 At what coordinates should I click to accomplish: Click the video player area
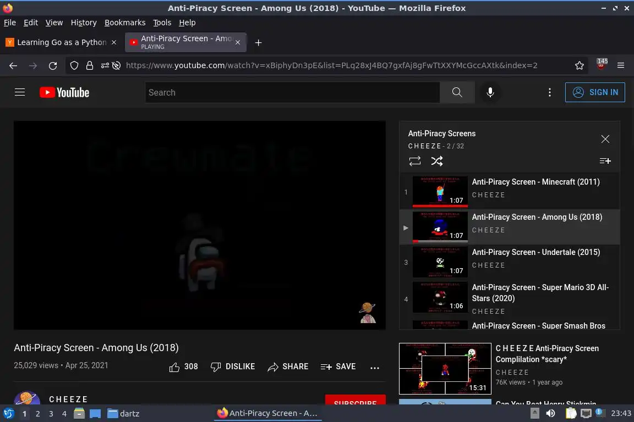pyautogui.click(x=199, y=225)
